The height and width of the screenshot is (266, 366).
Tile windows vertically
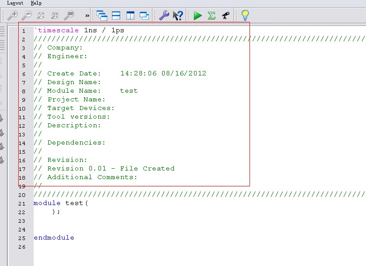[130, 15]
